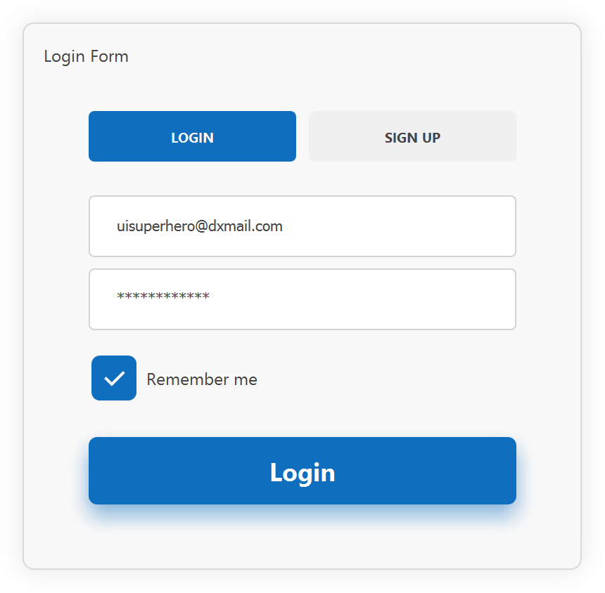This screenshot has height=593, width=605.
Task: Focus the password input field
Action: pyautogui.click(x=302, y=299)
